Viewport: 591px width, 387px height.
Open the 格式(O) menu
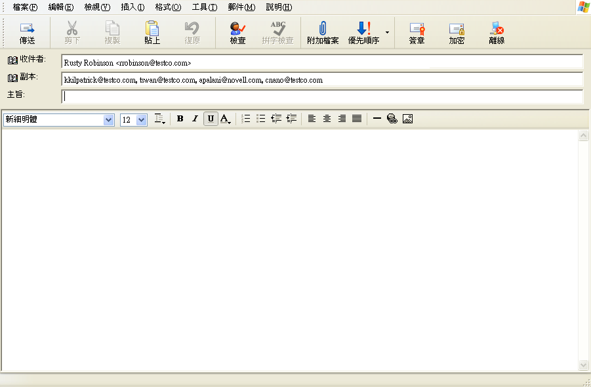(x=168, y=7)
